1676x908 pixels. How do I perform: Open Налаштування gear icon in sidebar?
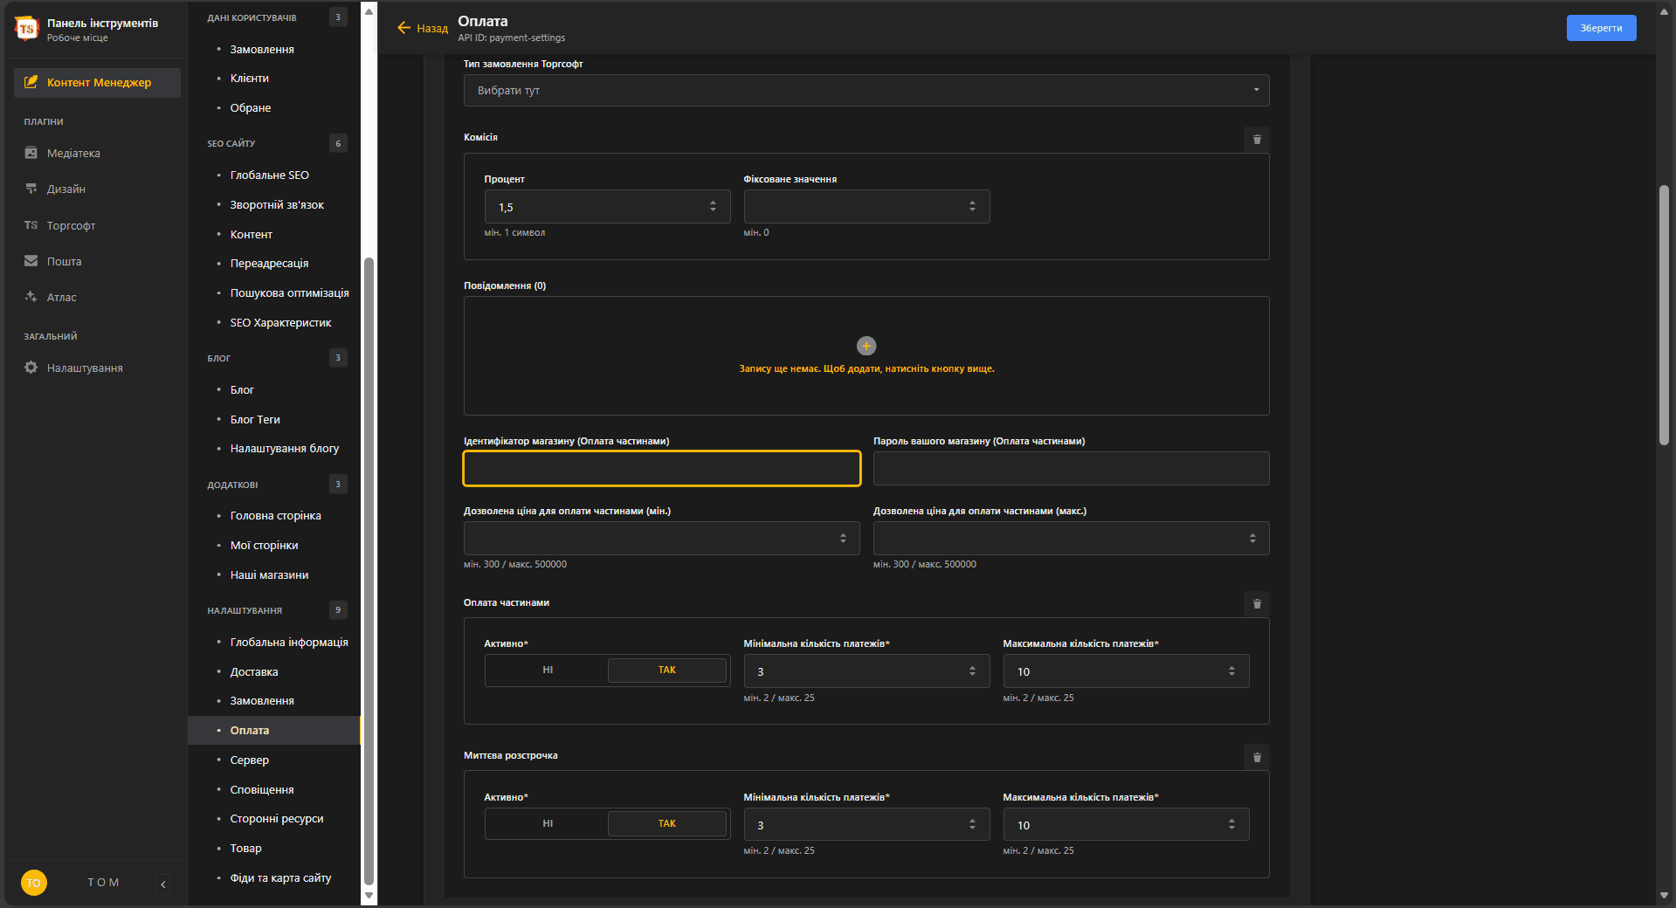tap(31, 368)
